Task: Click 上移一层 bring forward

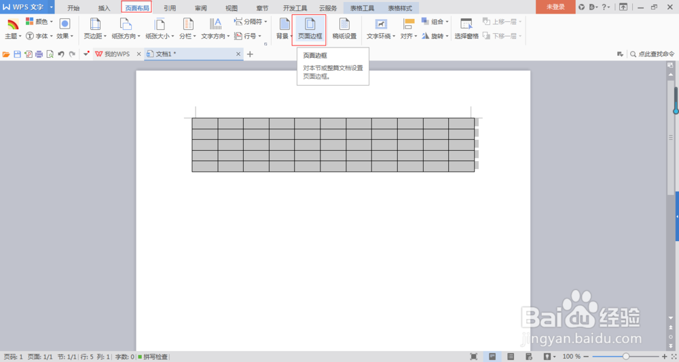Action: (x=502, y=22)
